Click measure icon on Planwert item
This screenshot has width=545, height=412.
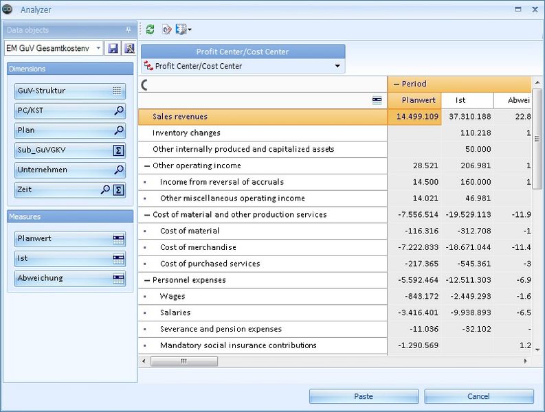coord(118,239)
